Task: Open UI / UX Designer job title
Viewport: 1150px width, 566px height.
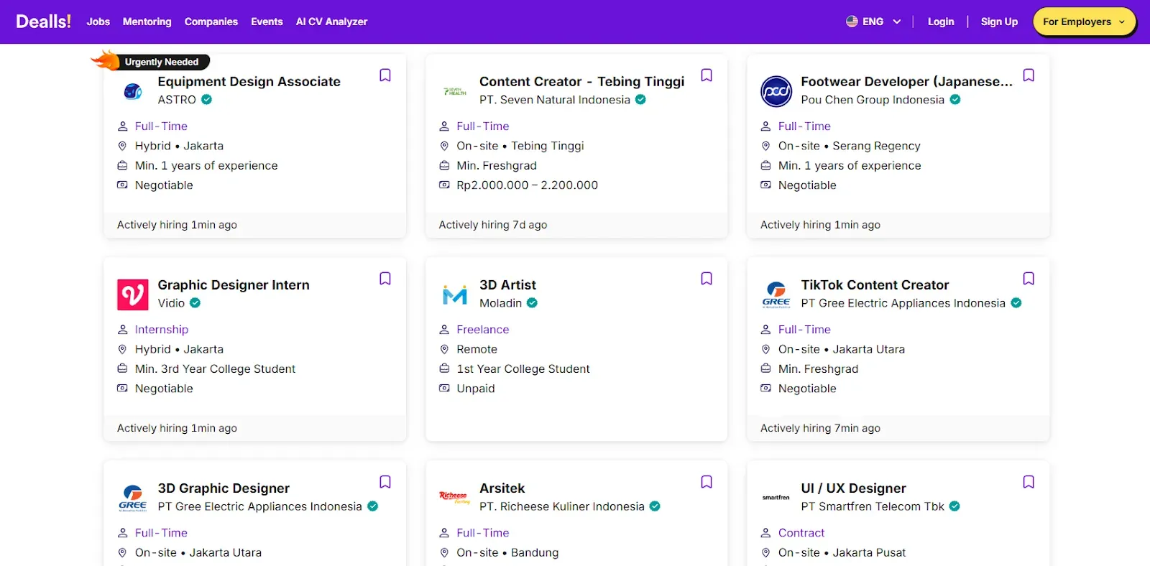Action: click(x=853, y=488)
